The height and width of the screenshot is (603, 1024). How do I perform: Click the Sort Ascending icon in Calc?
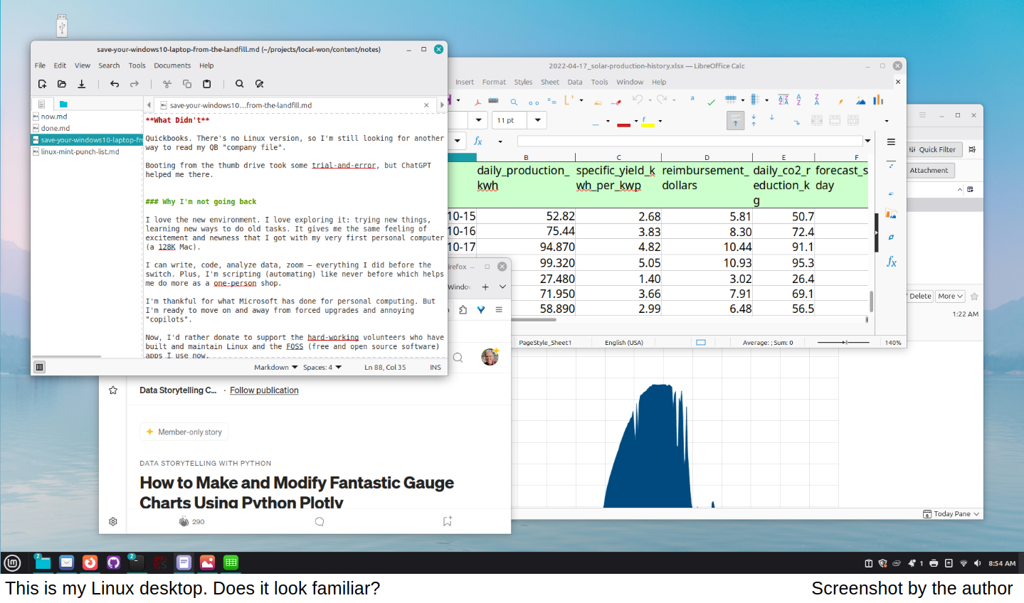(798, 100)
